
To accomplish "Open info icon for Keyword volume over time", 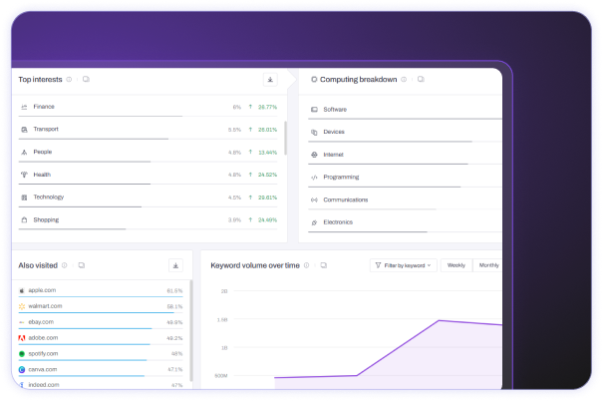I will 307,265.
